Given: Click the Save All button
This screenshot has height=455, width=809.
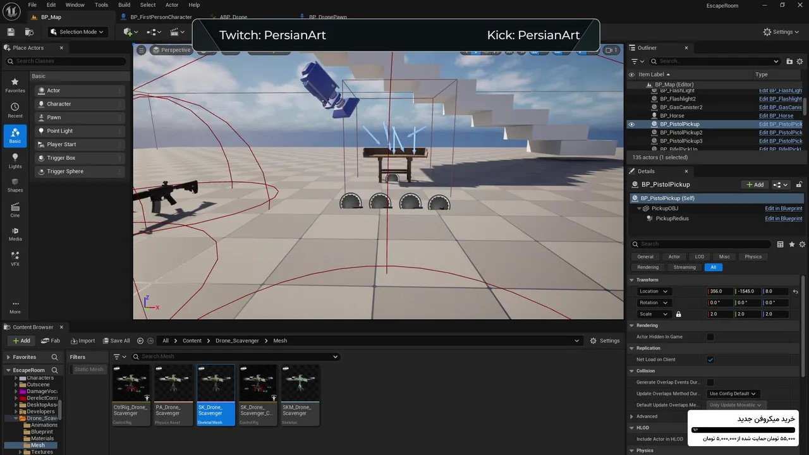Looking at the screenshot, I should pos(115,341).
